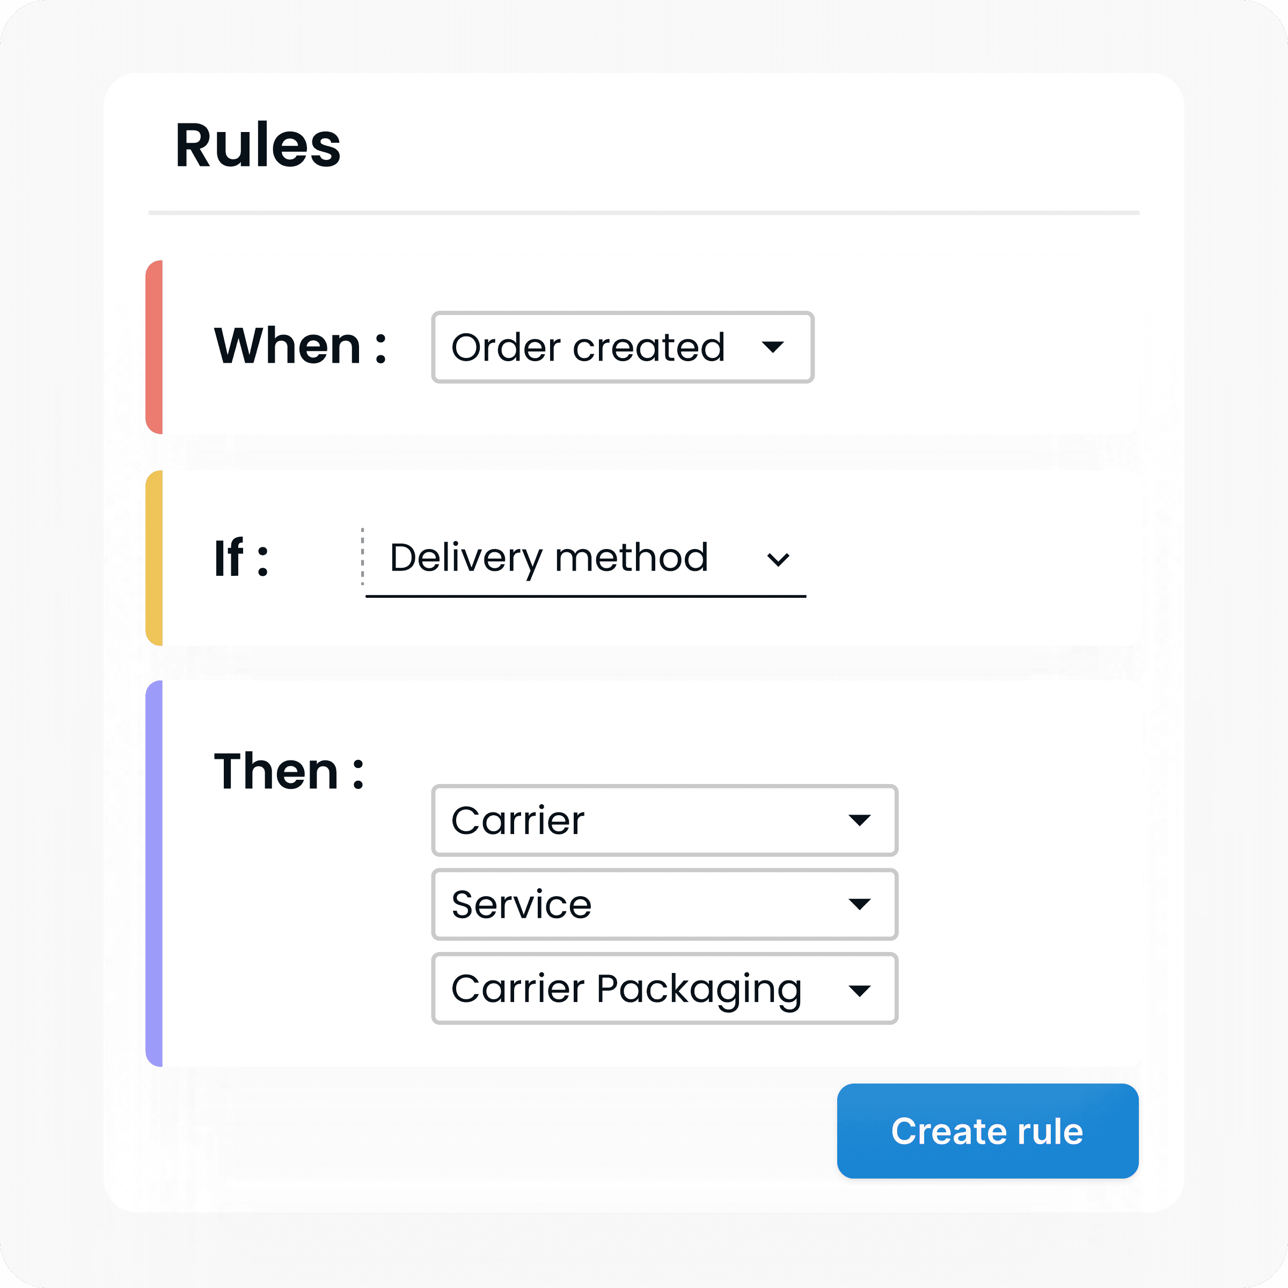Click the yellow bar on the If card
1288x1288 pixels.
pyautogui.click(x=154, y=558)
